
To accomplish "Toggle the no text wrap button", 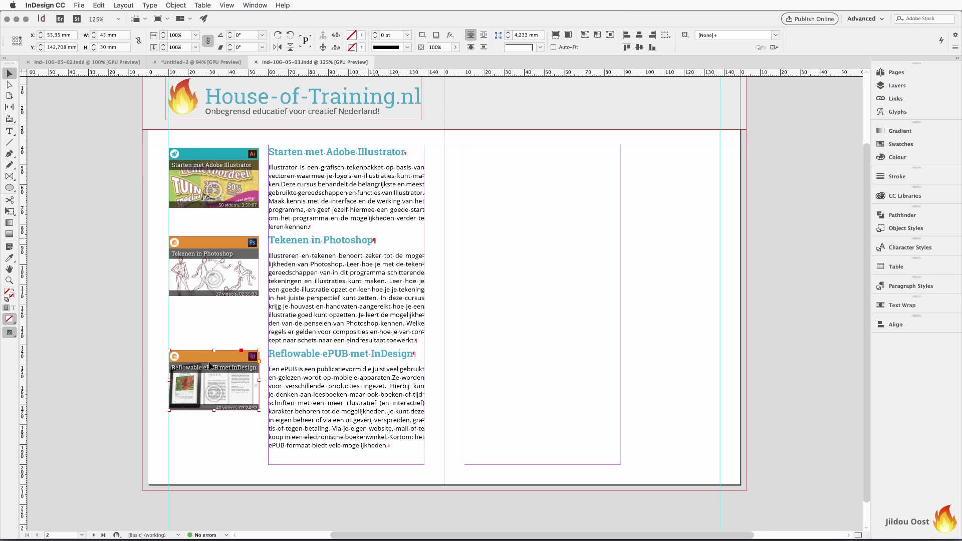I will (470, 35).
